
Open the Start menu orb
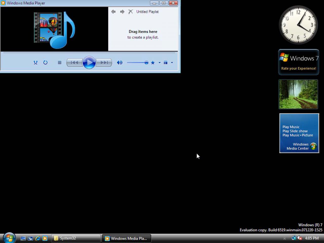click(x=9, y=238)
